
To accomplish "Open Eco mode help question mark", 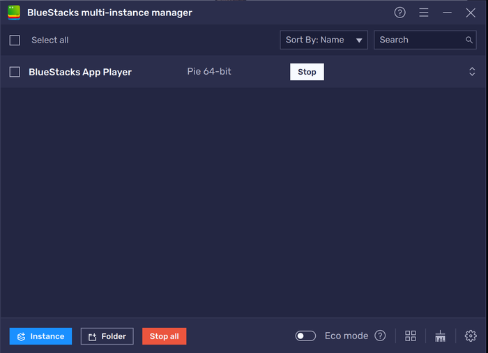I will [380, 336].
